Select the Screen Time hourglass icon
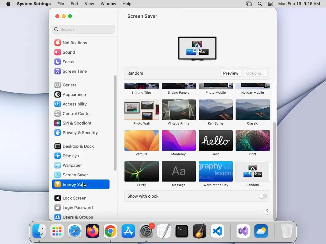Viewport: 326px width, 244px height. tap(58, 71)
